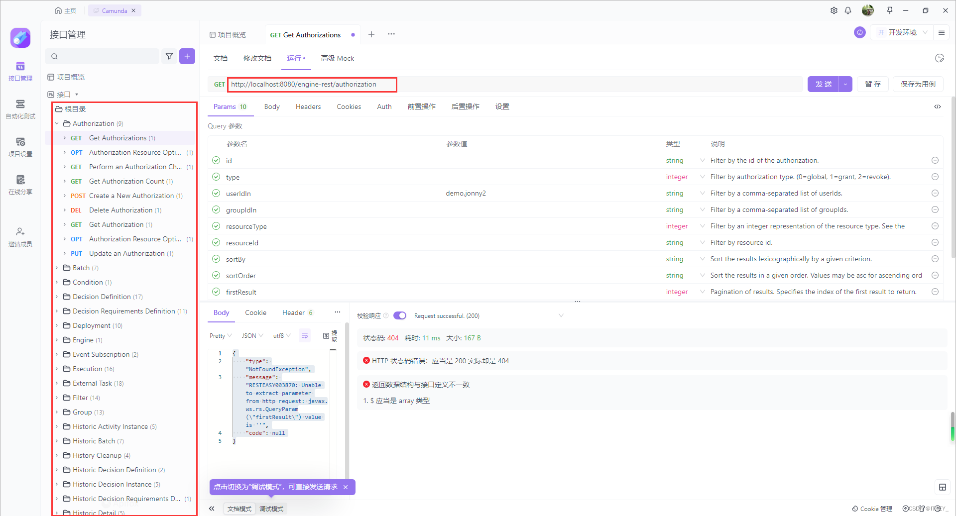Remove the id parameter row
This screenshot has height=516, width=956.
(935, 160)
